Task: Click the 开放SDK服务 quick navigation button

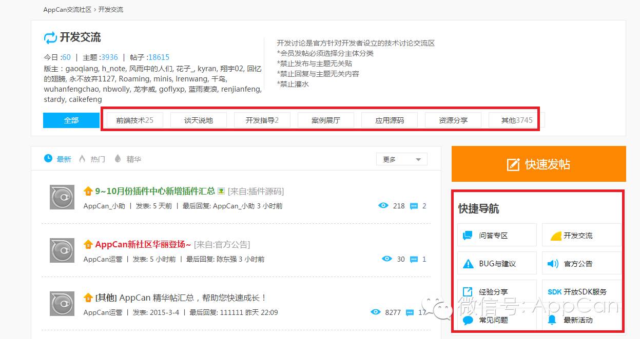Action: (x=582, y=291)
